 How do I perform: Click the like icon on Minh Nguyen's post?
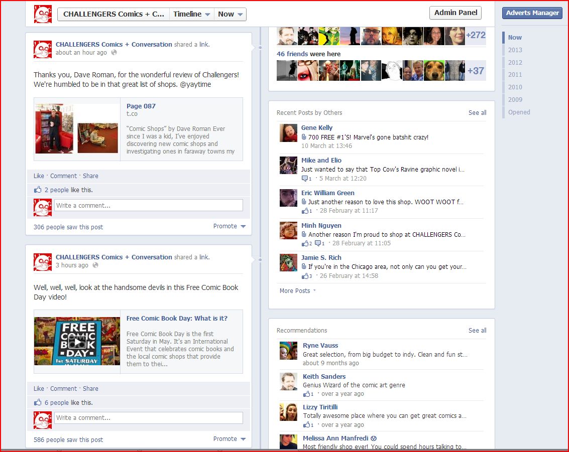305,243
